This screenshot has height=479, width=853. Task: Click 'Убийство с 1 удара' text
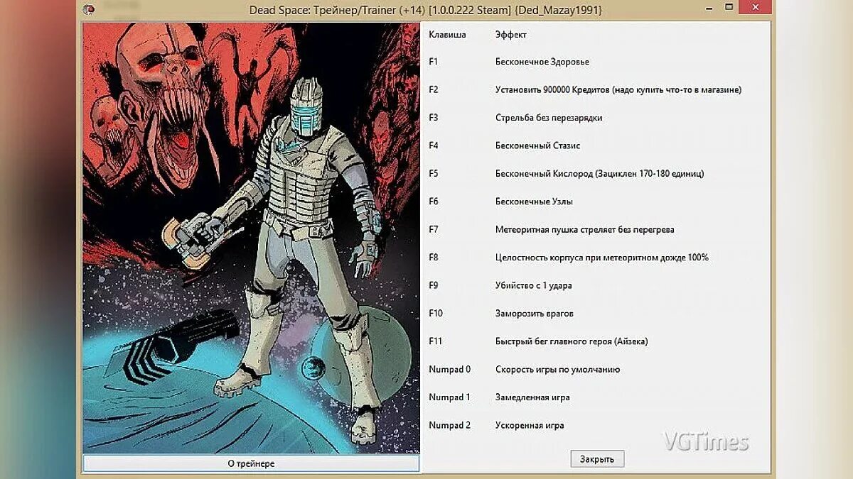534,285
